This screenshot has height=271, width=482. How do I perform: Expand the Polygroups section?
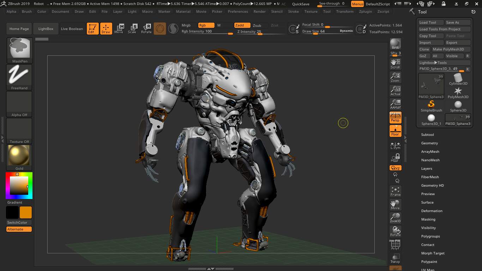(x=430, y=236)
